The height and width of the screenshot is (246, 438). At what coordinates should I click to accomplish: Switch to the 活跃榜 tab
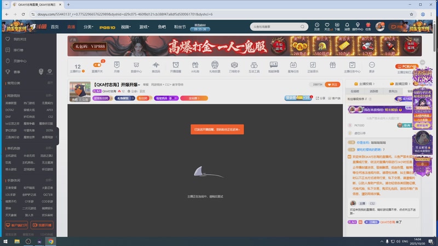[x=374, y=91]
